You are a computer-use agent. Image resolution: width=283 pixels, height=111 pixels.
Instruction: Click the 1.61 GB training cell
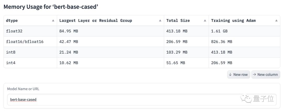219,31
